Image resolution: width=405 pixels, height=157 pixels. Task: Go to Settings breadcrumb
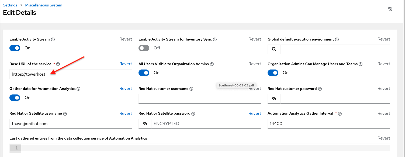pos(10,5)
